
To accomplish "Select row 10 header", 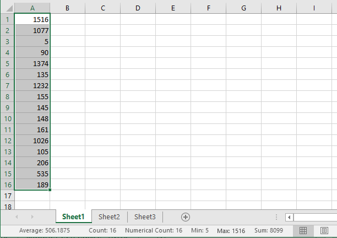I will [x=8, y=118].
